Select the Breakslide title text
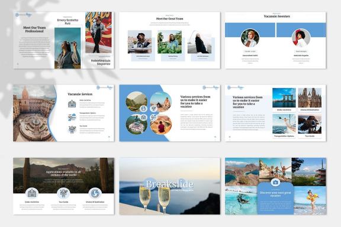Image resolution: width=341 pixels, height=227 pixels. pyautogui.click(x=170, y=184)
